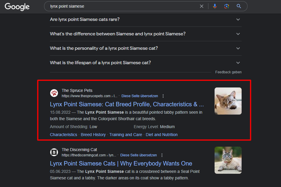Translate the Discerning Cat page

point(138,155)
